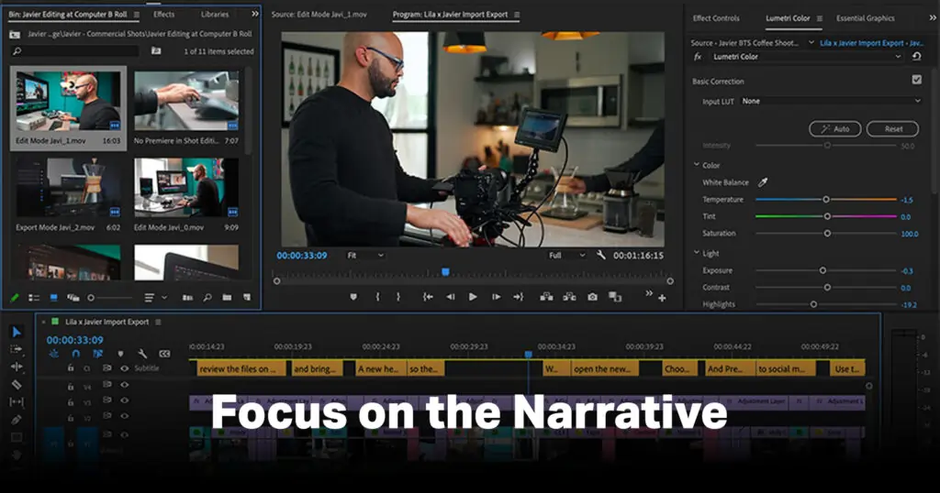
Task: Click the New Bin folder icon in Project panel
Action: point(226,298)
